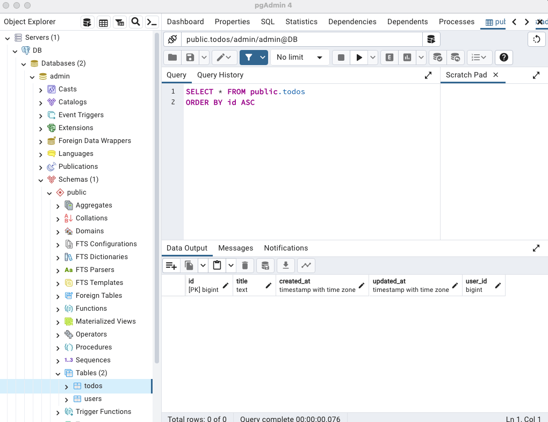Collapse the Tables (2) node
The image size is (548, 422).
pos(57,374)
